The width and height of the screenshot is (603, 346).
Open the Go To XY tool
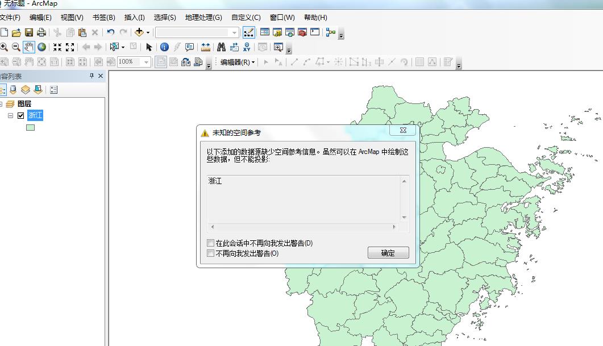point(247,47)
